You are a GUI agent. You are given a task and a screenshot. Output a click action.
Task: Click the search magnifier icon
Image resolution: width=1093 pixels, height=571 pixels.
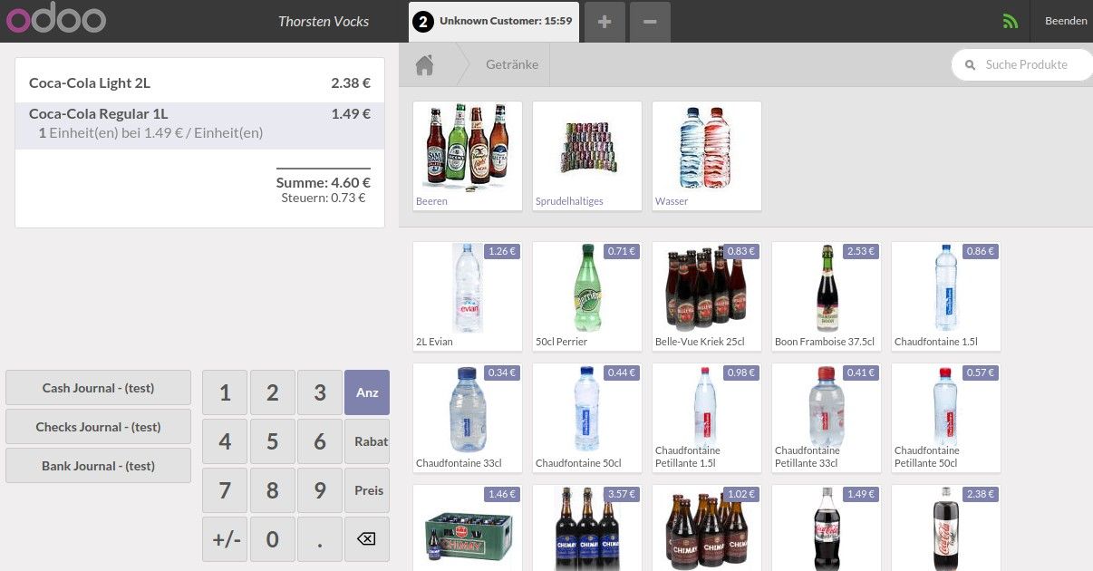click(970, 65)
